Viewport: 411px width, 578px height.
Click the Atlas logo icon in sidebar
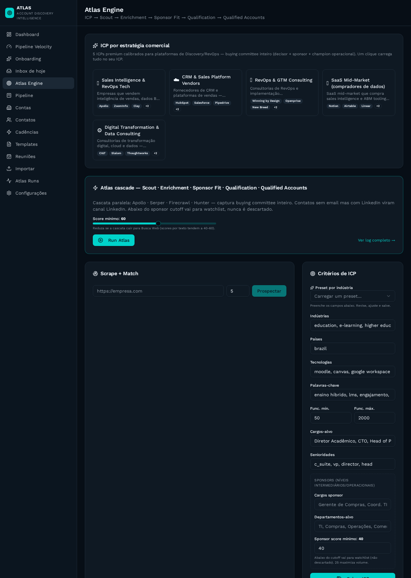pyautogui.click(x=10, y=13)
